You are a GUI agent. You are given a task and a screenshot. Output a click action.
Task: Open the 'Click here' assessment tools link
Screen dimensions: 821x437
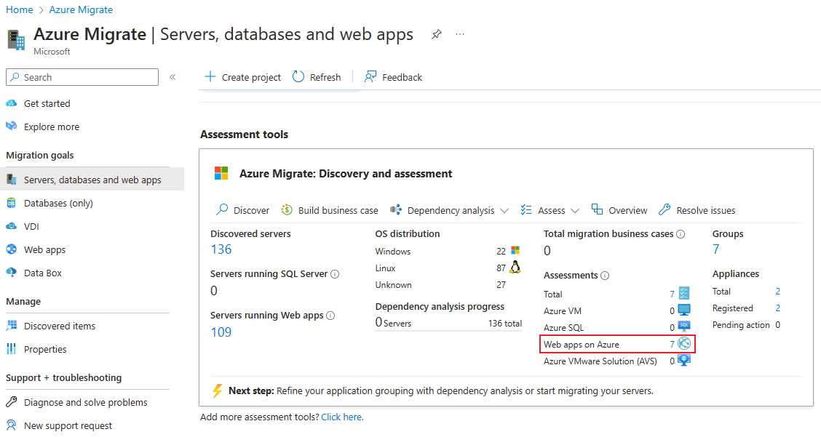click(x=342, y=417)
